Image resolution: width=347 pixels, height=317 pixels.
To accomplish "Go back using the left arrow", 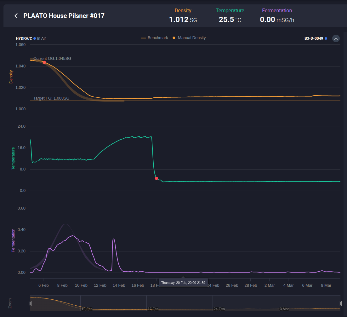I will [x=16, y=16].
